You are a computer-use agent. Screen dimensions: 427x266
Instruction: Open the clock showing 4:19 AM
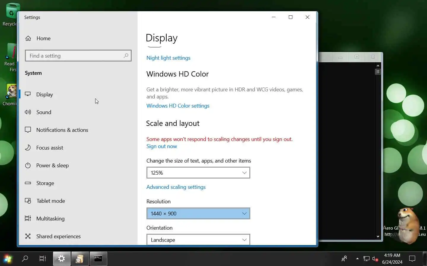[x=392, y=259]
